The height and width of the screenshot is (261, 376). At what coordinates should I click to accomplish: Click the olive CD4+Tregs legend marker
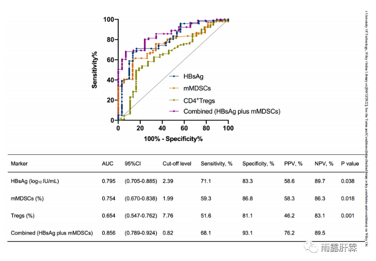point(174,100)
